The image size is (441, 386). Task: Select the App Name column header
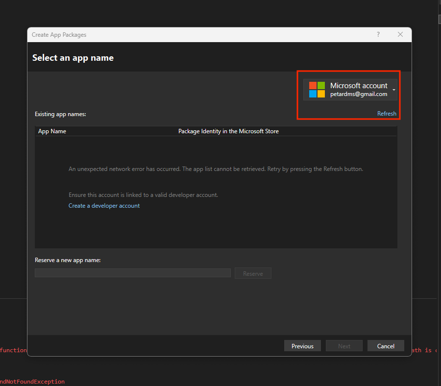coord(52,131)
